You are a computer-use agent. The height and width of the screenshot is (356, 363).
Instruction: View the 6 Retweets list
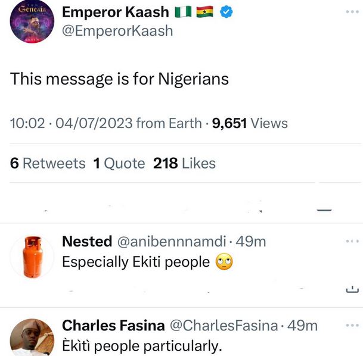pyautogui.click(x=48, y=163)
